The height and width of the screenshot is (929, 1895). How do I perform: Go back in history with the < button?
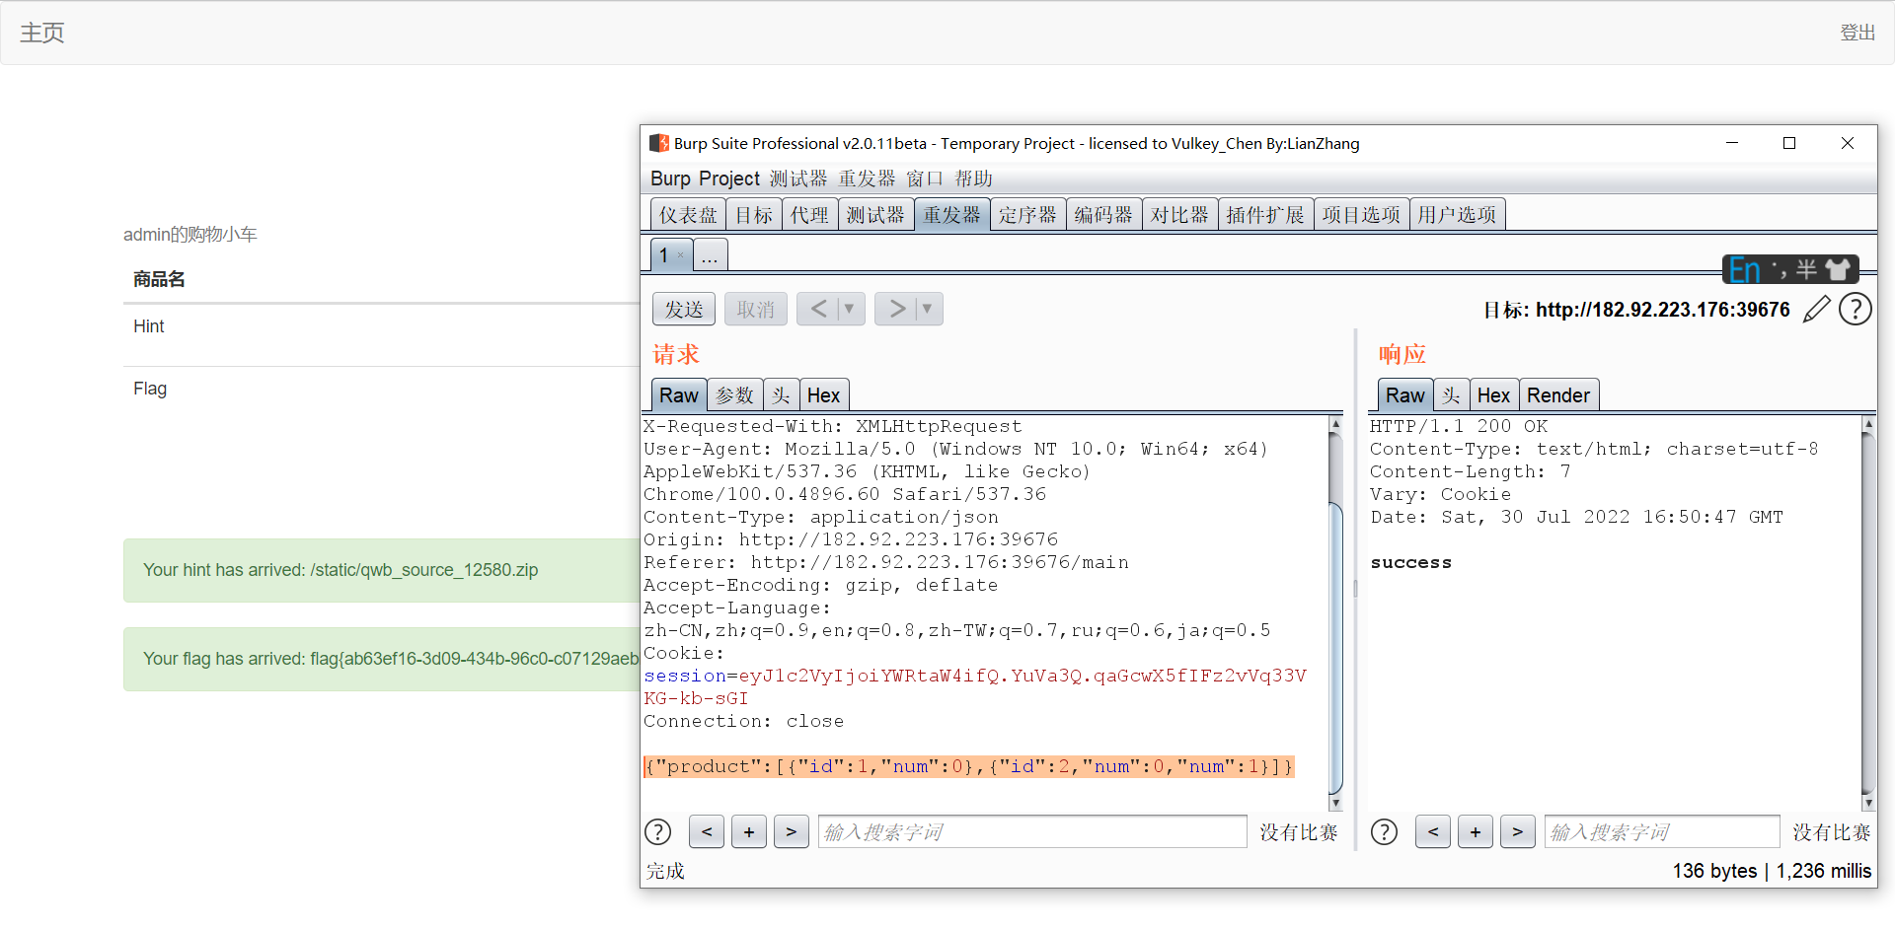click(x=817, y=310)
